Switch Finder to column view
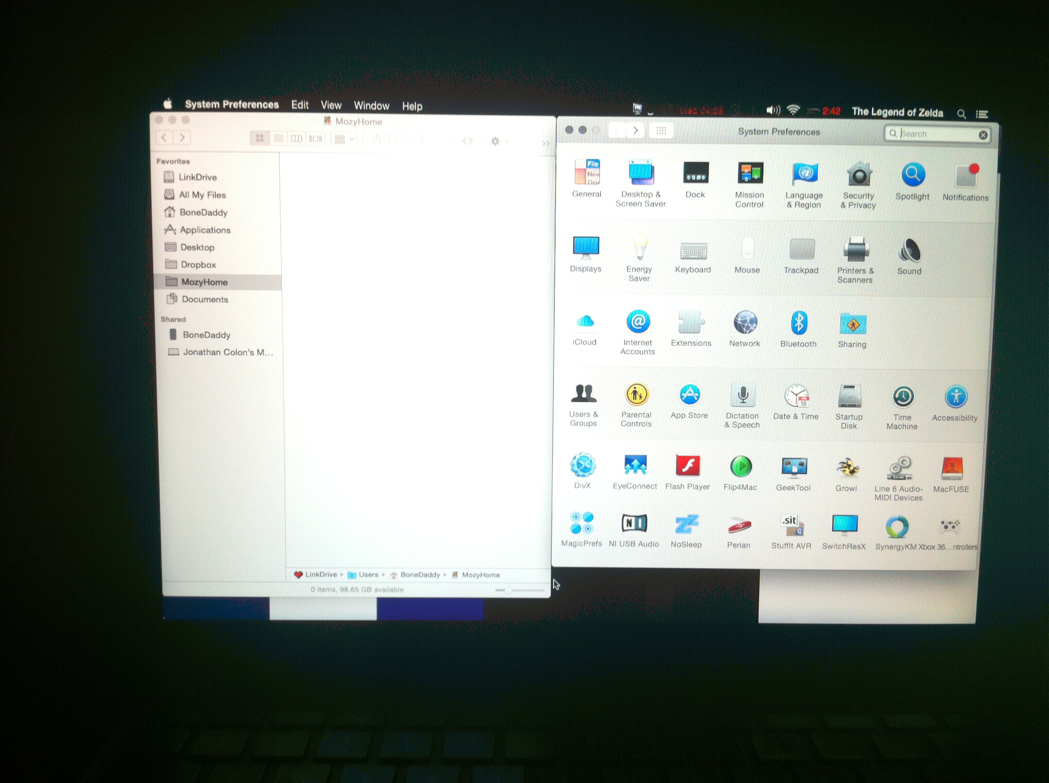Image resolution: width=1049 pixels, height=783 pixels. pyautogui.click(x=297, y=138)
